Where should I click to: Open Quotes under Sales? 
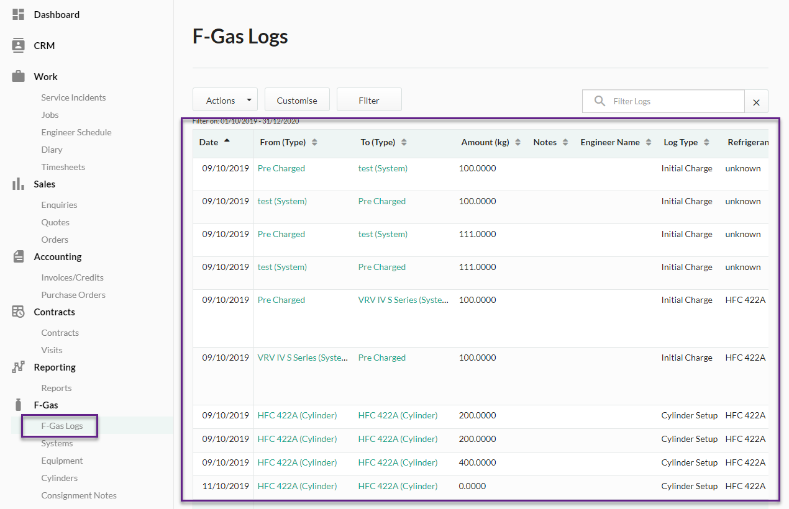coord(55,222)
